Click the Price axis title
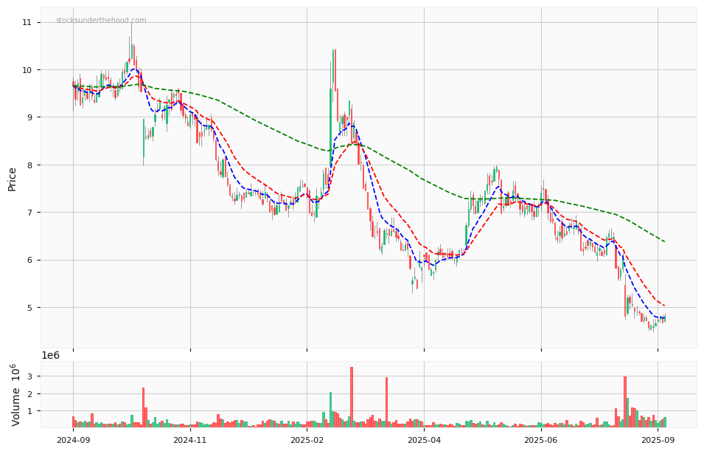This screenshot has height=451, width=704. 12,179
